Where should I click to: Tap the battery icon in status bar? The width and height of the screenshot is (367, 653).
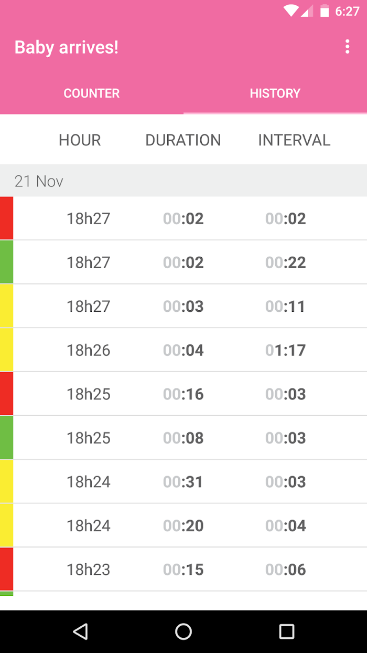coord(325,11)
